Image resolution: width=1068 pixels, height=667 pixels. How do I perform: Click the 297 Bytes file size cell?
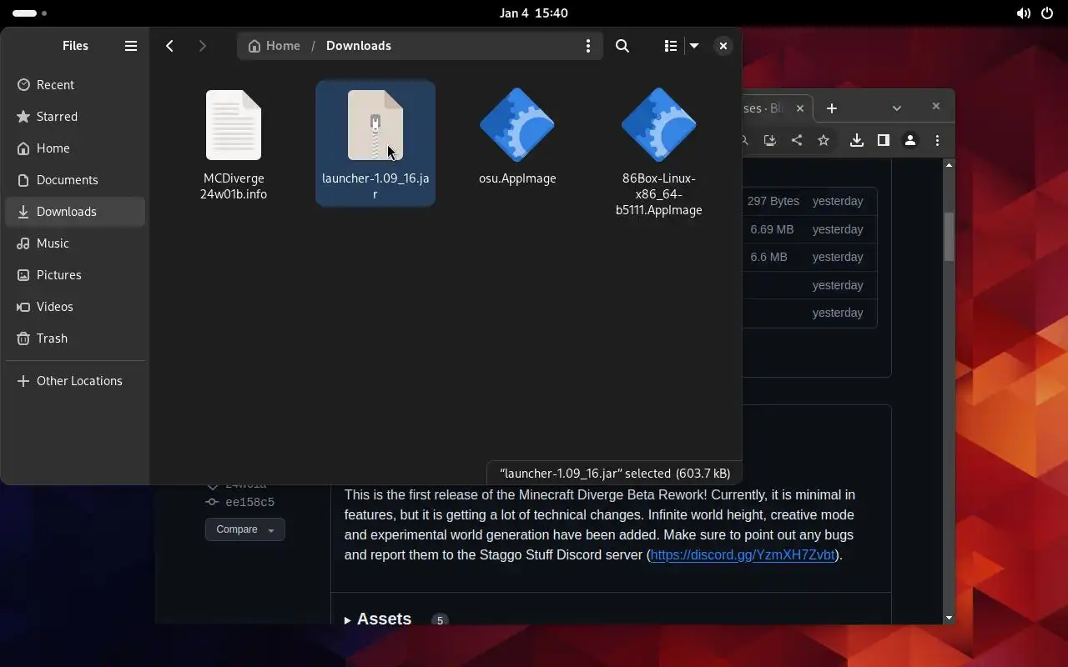pos(773,201)
